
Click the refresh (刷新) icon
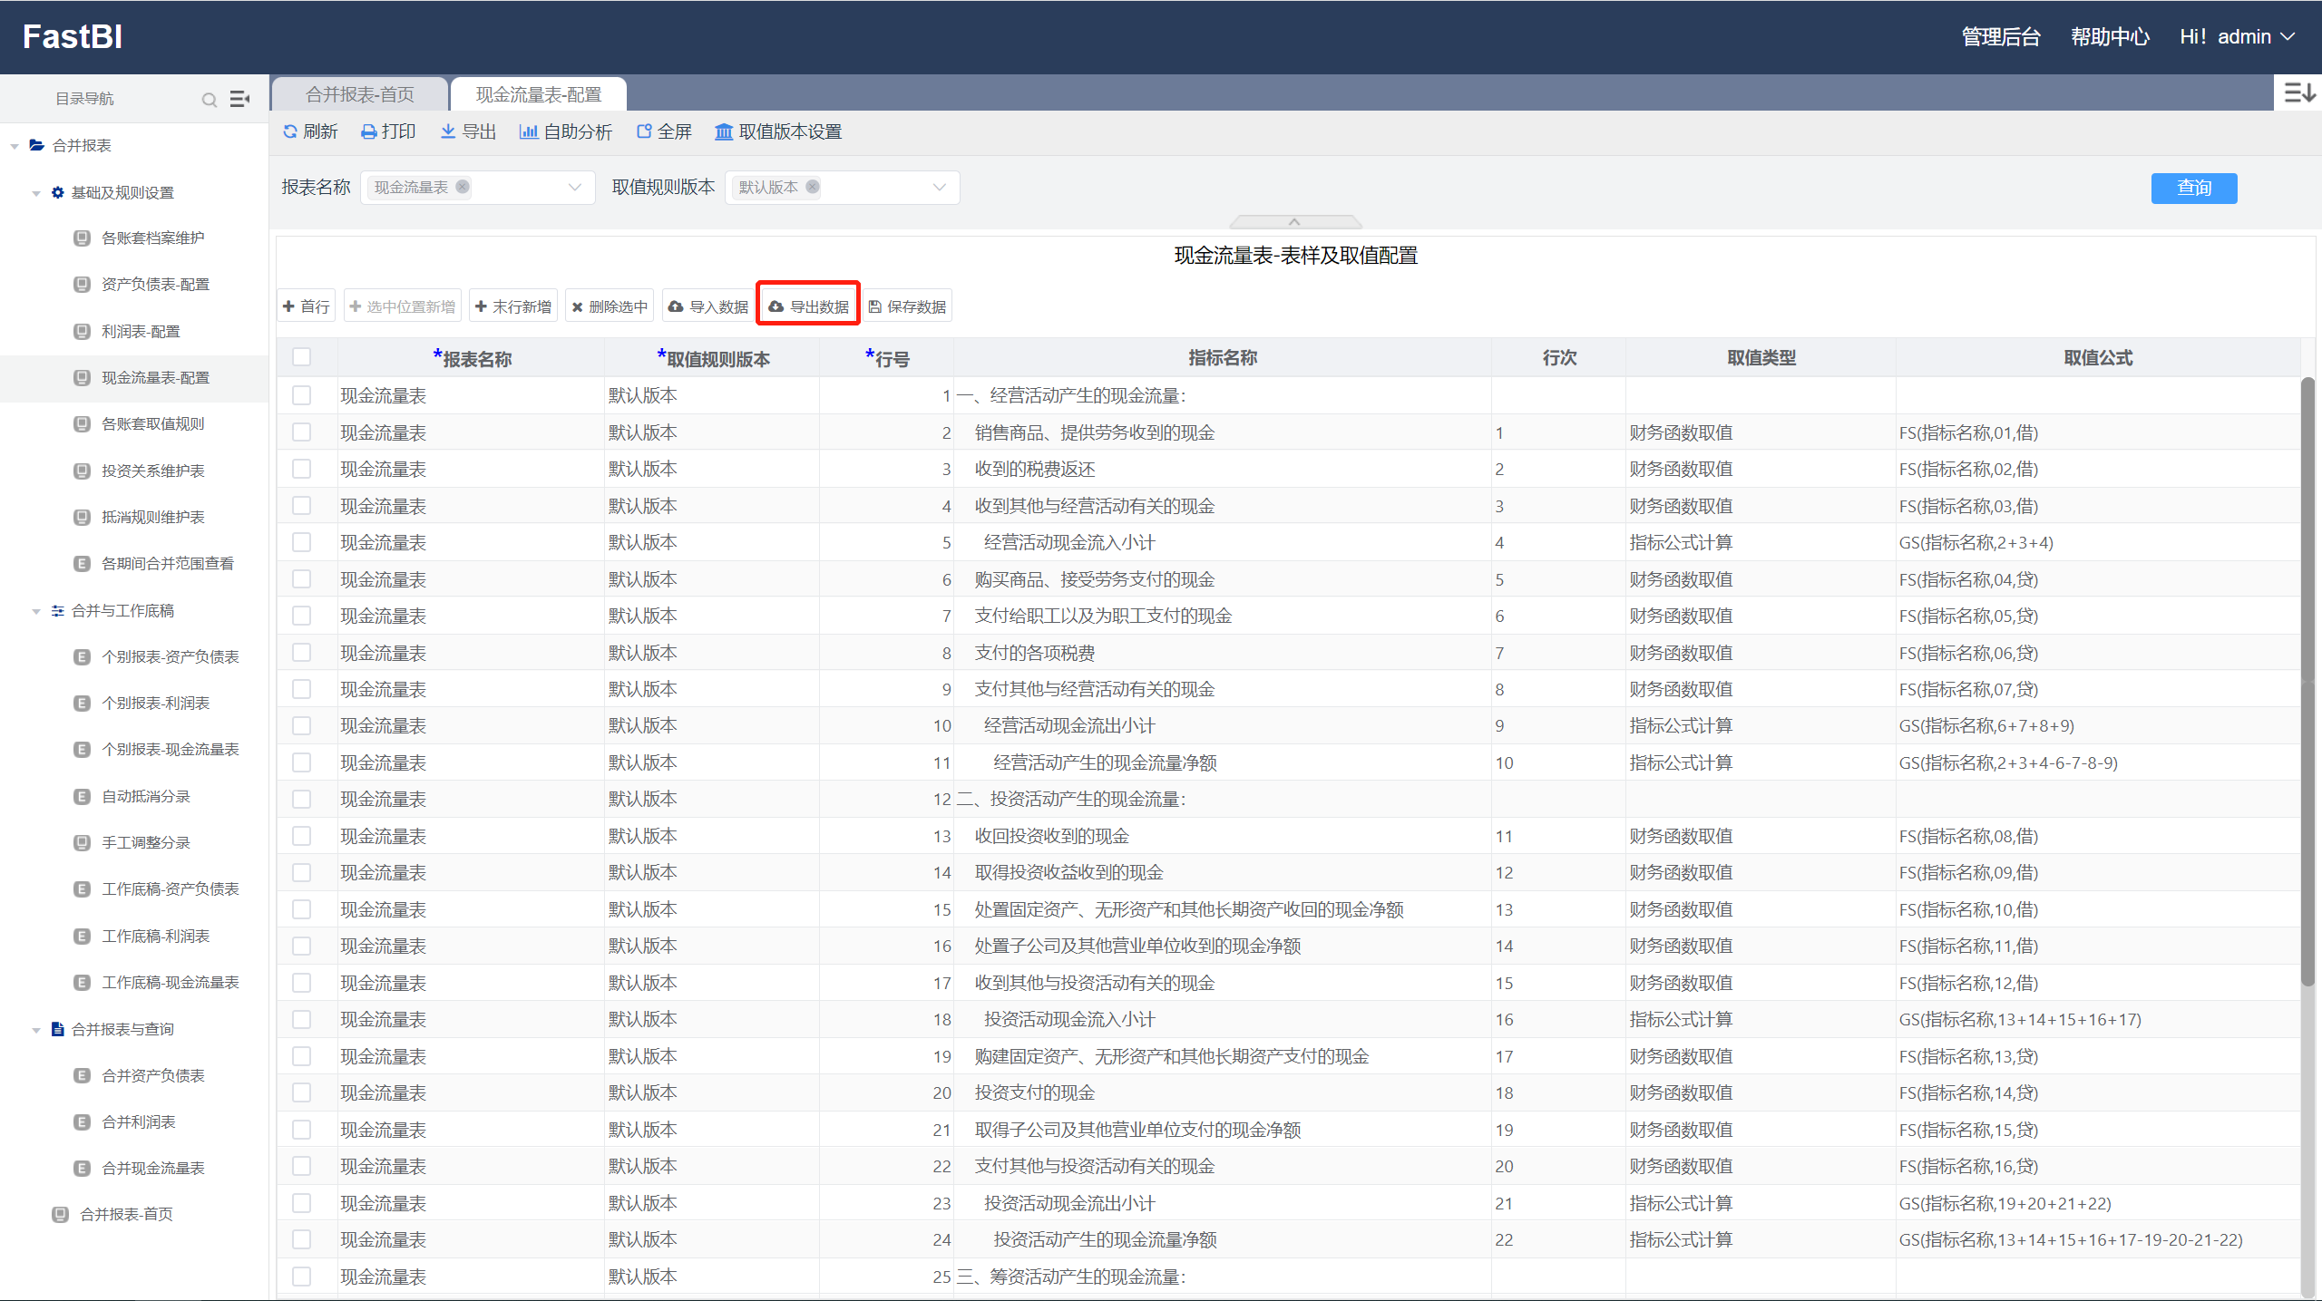click(290, 132)
